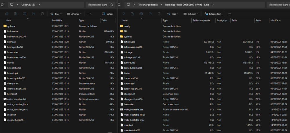The image size is (290, 133).
Task: Click the share icon in left window toolbar
Action: pos(33,14)
